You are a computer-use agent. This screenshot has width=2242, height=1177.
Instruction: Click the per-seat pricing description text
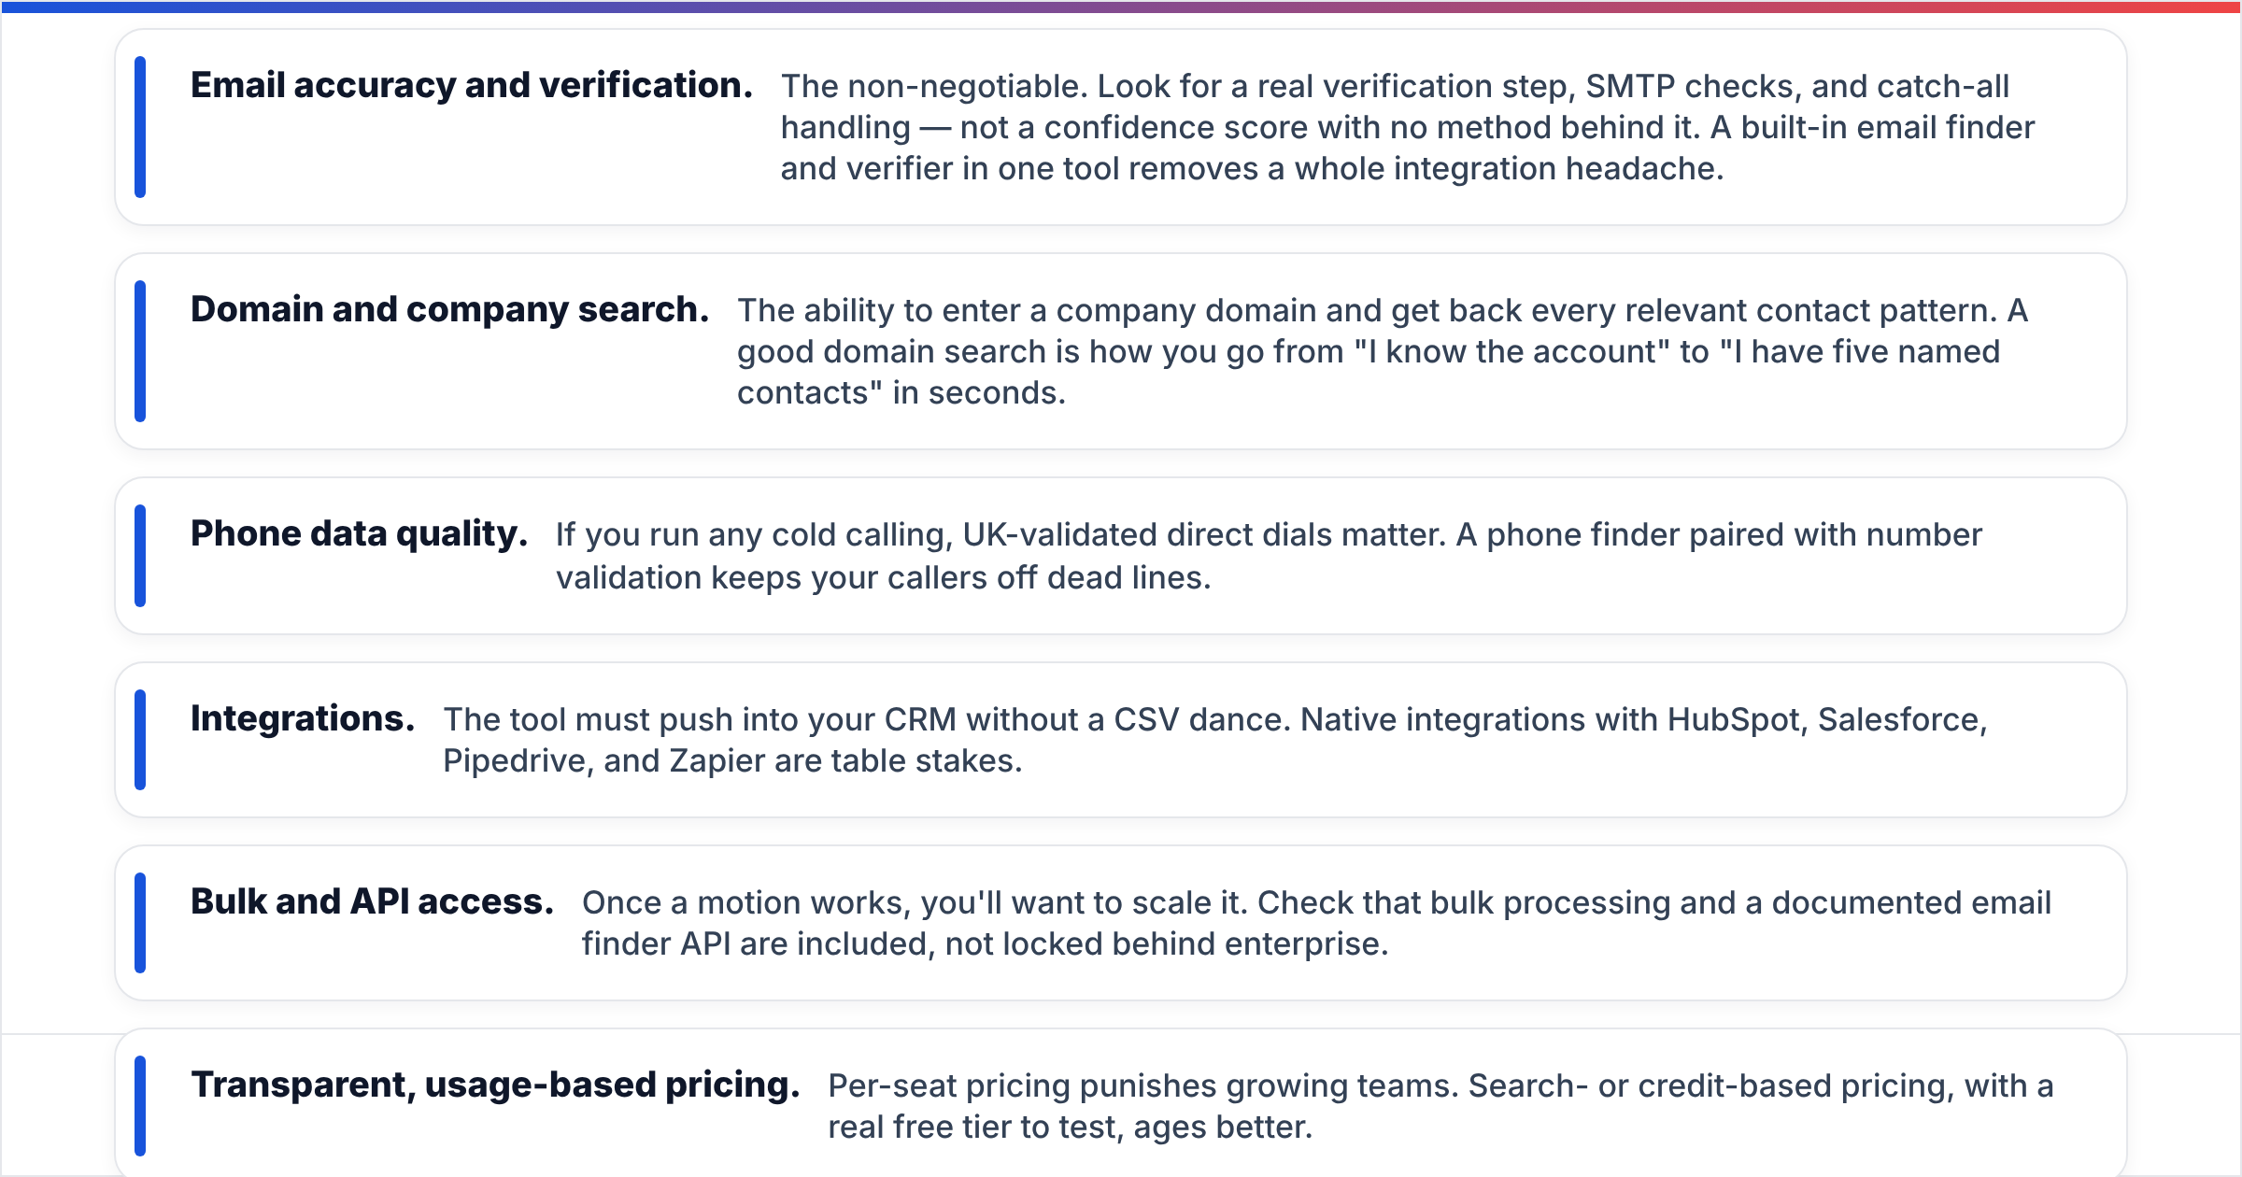[1440, 1106]
